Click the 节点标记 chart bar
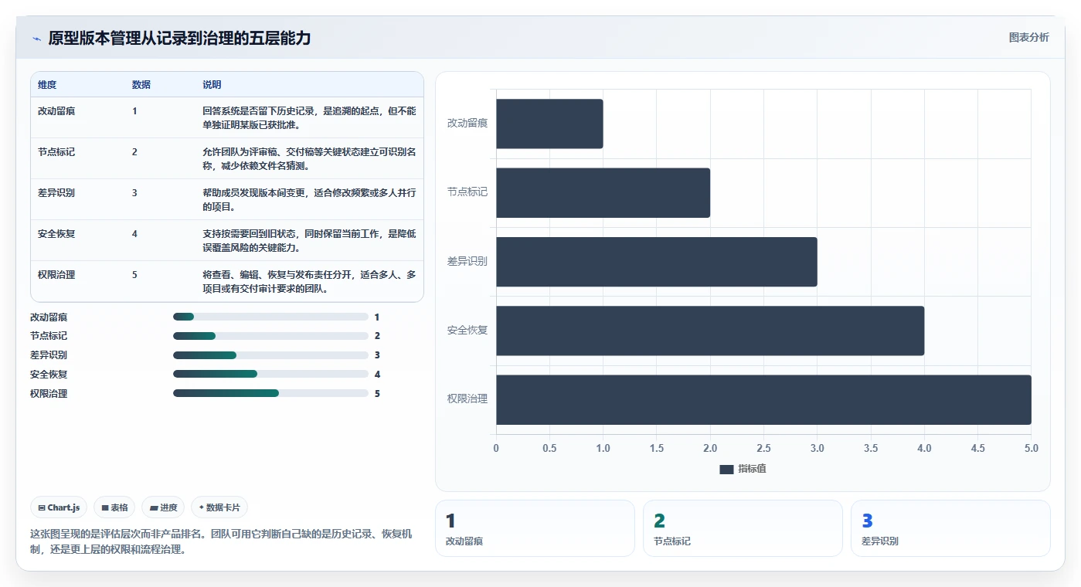The height and width of the screenshot is (587, 1081). point(603,192)
